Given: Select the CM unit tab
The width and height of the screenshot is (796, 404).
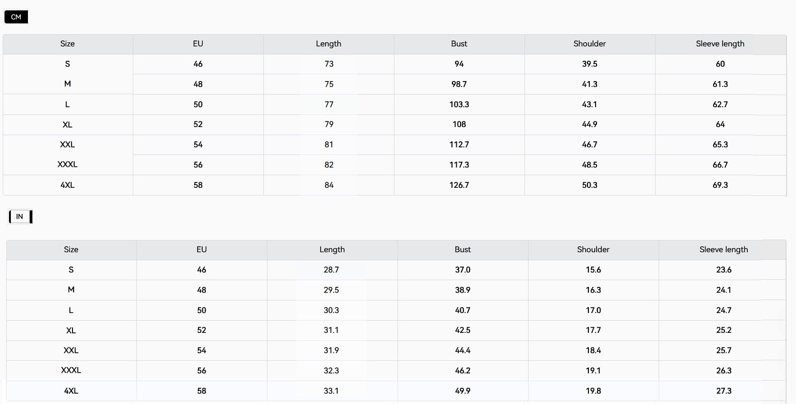Looking at the screenshot, I should (16, 17).
